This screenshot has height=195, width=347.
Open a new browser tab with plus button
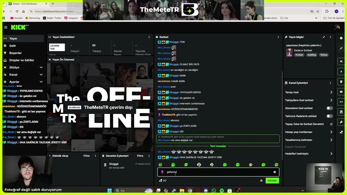53,4
